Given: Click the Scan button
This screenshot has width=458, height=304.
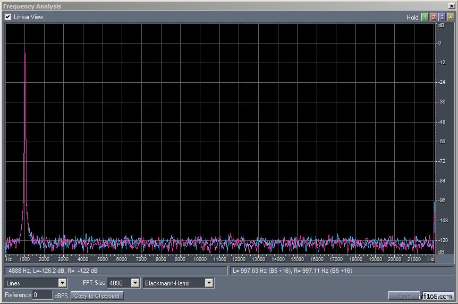Looking at the screenshot, I should [404, 296].
